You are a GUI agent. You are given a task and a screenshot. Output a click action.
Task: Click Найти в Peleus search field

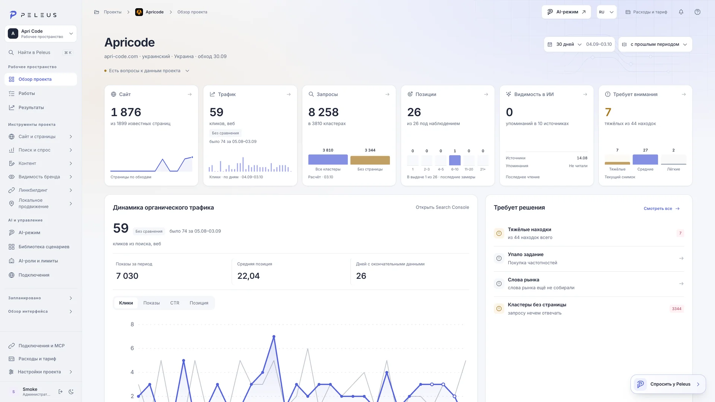point(41,52)
